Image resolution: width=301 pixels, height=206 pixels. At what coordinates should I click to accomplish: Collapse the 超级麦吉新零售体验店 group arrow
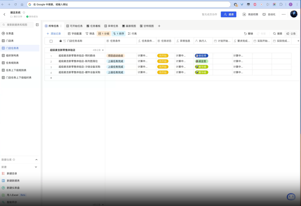coord(103,50)
